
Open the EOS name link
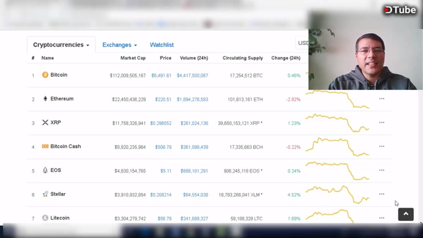tap(56, 171)
